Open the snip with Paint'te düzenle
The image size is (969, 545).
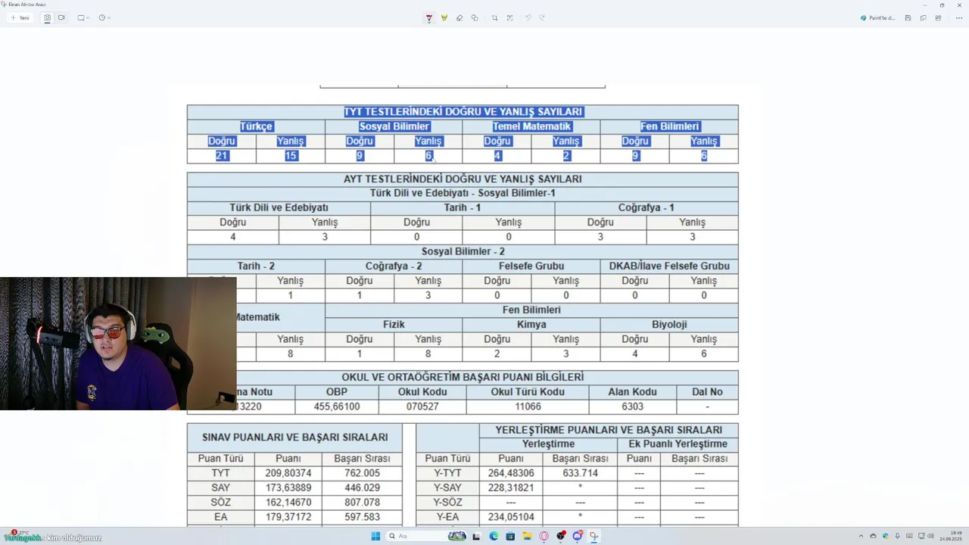click(878, 17)
